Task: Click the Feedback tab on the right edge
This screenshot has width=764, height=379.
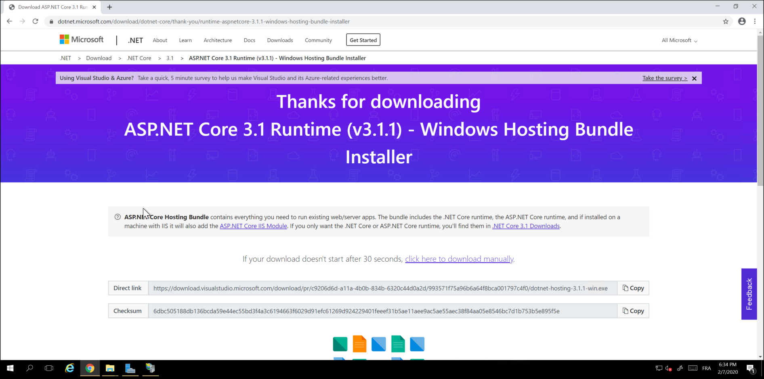Action: point(749,294)
